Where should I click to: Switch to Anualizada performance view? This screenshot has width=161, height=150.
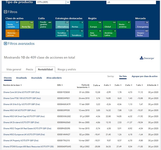coord(21,78)
